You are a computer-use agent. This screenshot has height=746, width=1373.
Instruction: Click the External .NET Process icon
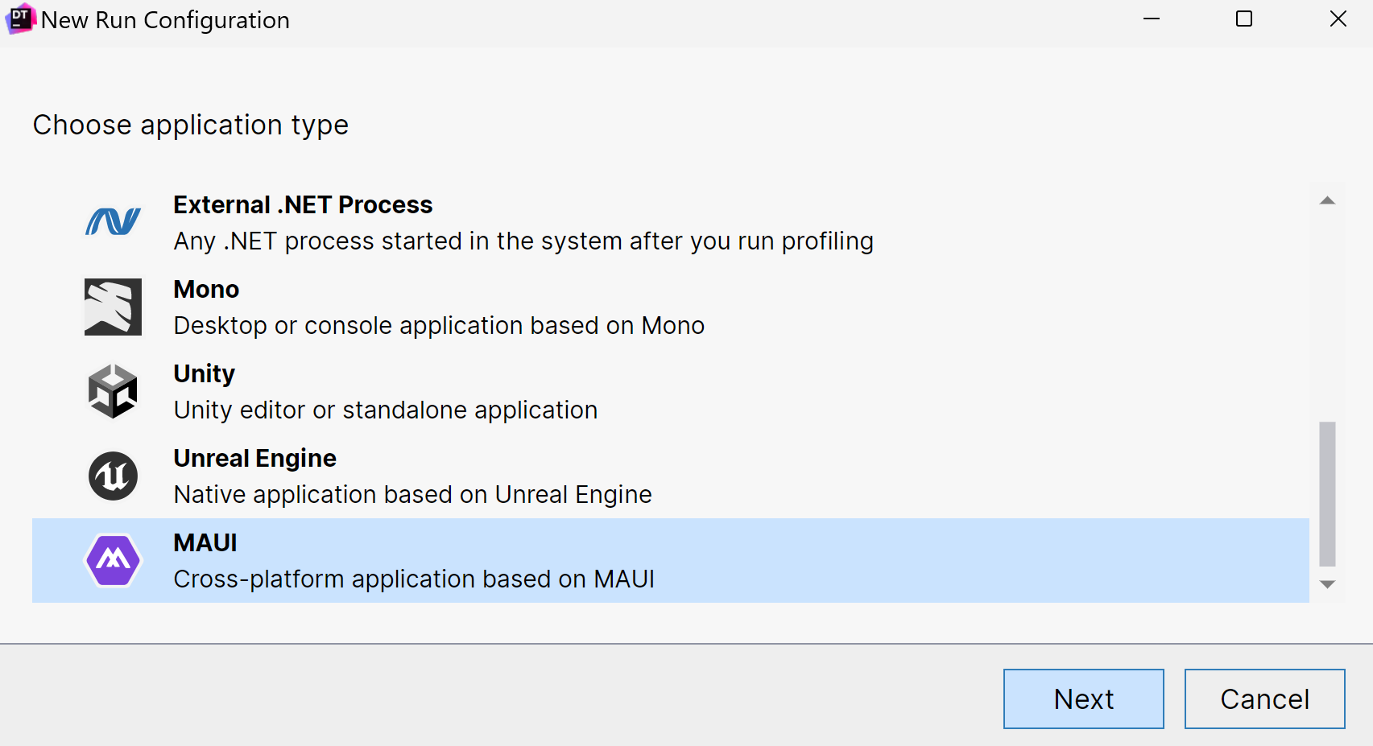[113, 222]
